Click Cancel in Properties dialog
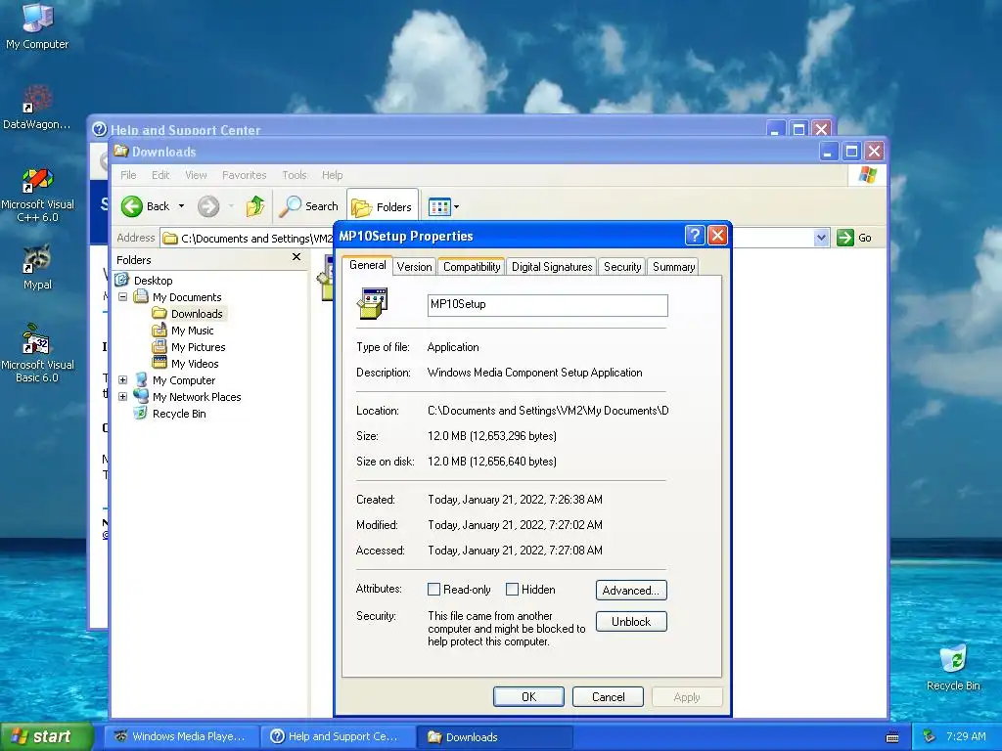This screenshot has height=751, width=1002. tap(608, 696)
